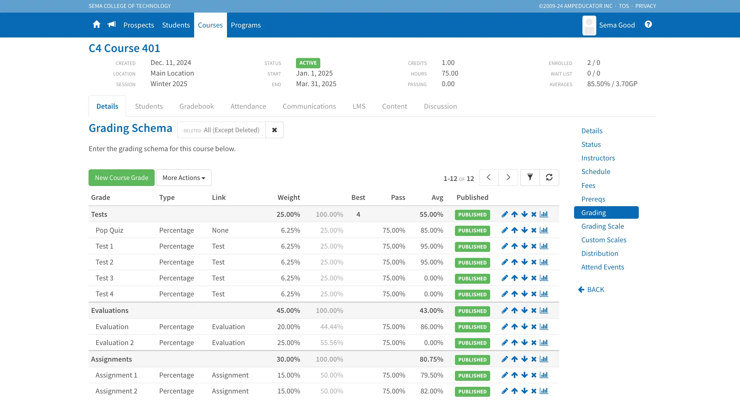Open the Grading Scale sidebar link
Image resolution: width=740 pixels, height=411 pixels.
click(x=603, y=226)
